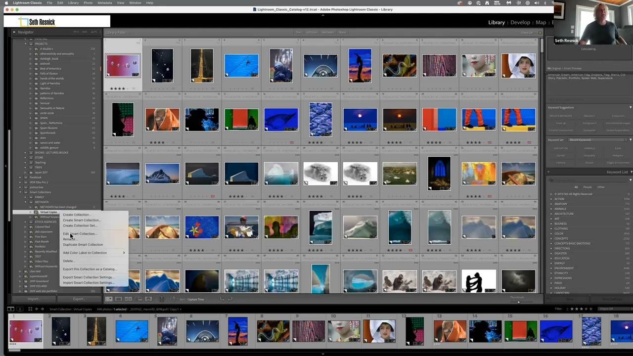The image size is (633, 356).
Task: Filter by Attribute in Library Filter bar
Action: pyautogui.click(x=312, y=33)
